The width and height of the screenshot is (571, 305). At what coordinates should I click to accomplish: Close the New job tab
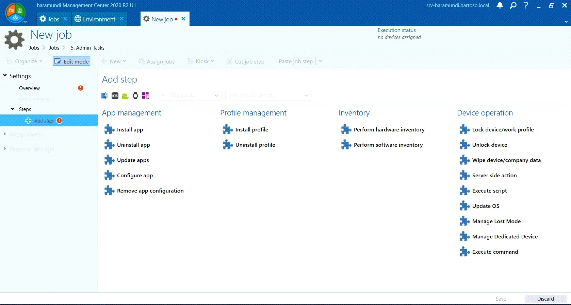point(183,19)
